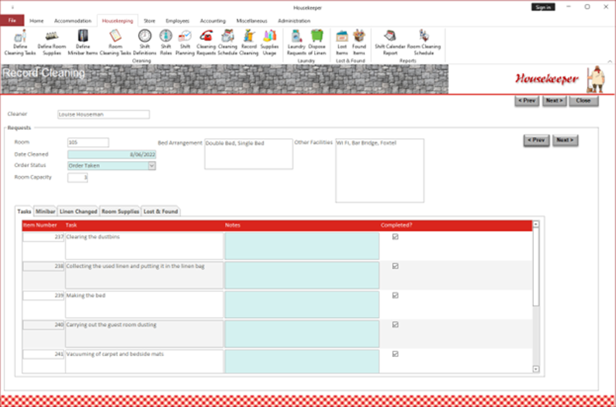Switch to the Minibar tab
Viewport: 616px width, 407px height.
click(x=45, y=211)
